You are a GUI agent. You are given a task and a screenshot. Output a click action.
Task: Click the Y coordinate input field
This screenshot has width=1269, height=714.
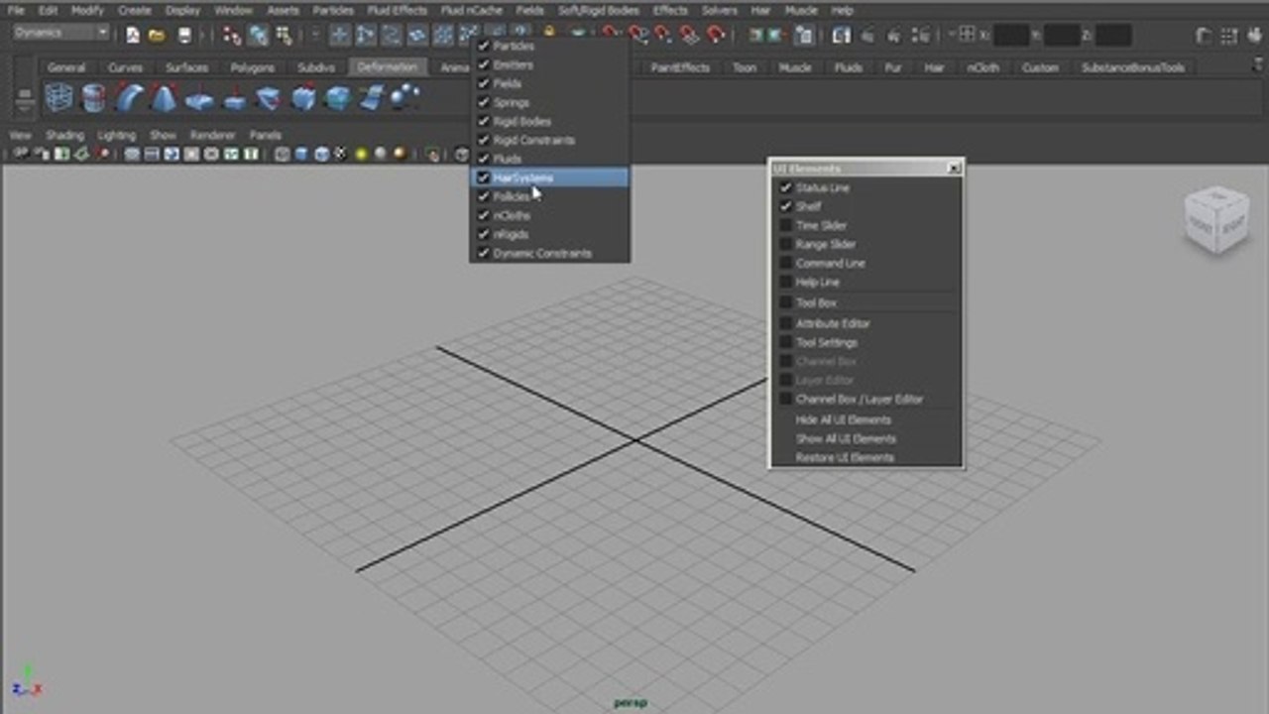click(x=1062, y=36)
